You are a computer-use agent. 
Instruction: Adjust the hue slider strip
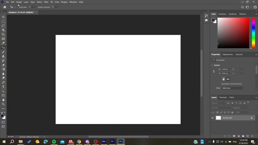(254, 33)
